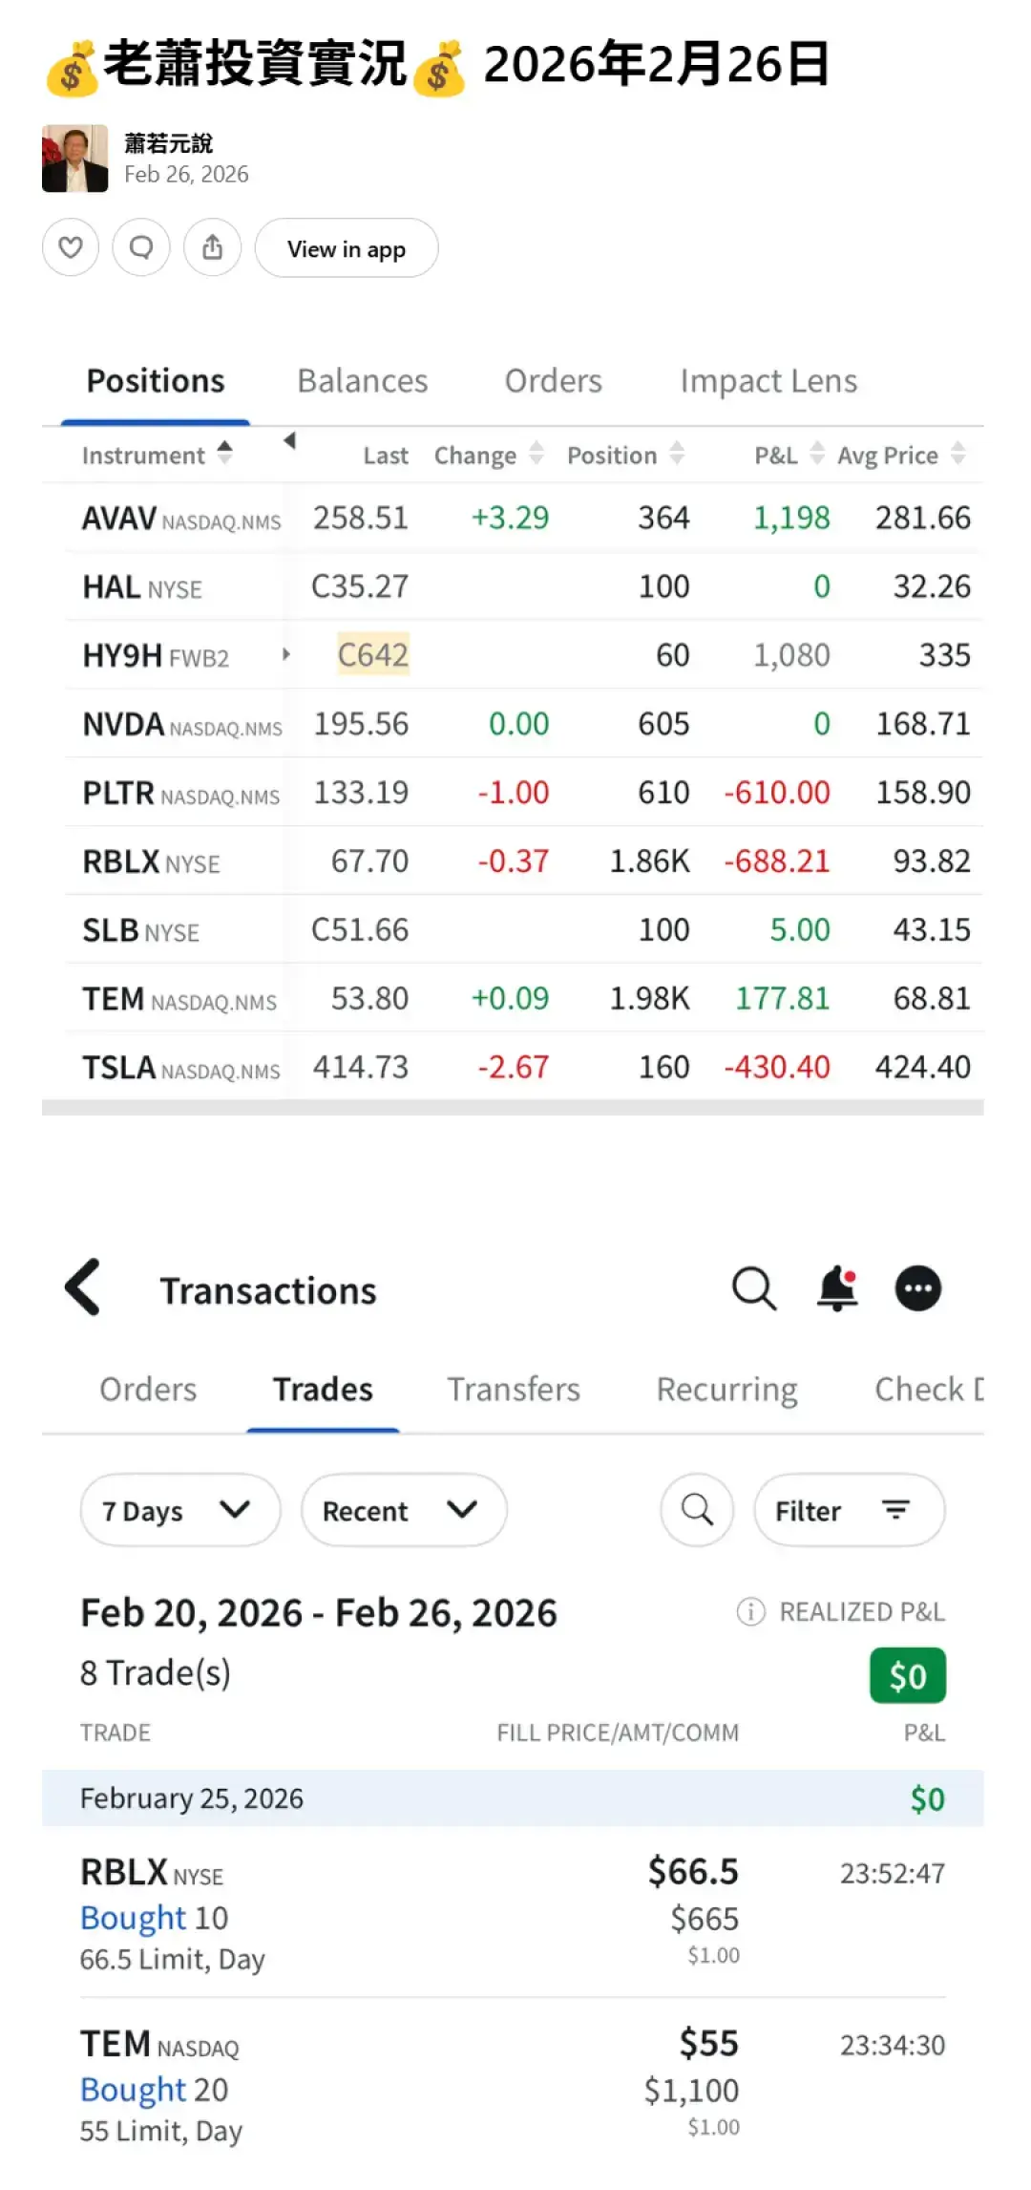Open comments via speech bubble icon

(x=141, y=248)
